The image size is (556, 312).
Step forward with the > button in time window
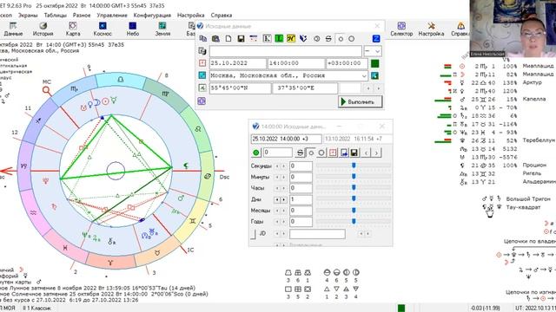click(376, 153)
